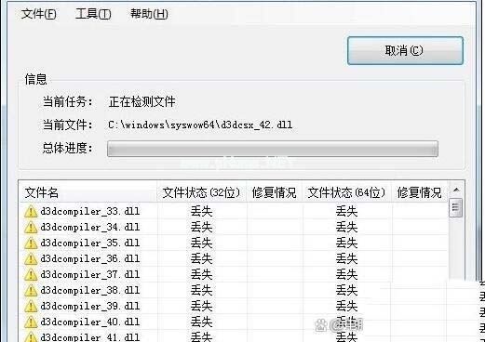
Task: Click the 文件状态(64位) column header
Action: (347, 192)
